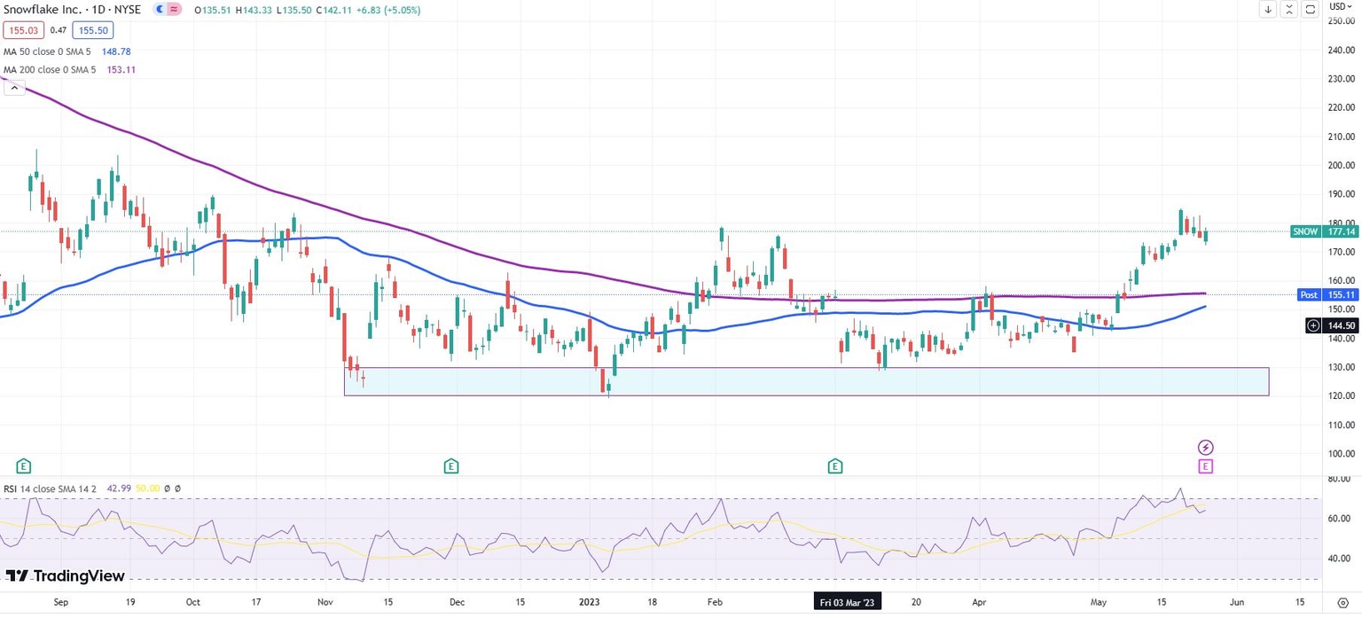Image resolution: width=1362 pixels, height=618 pixels.
Task: Click the 153.11 MA 200 value
Action: 120,69
